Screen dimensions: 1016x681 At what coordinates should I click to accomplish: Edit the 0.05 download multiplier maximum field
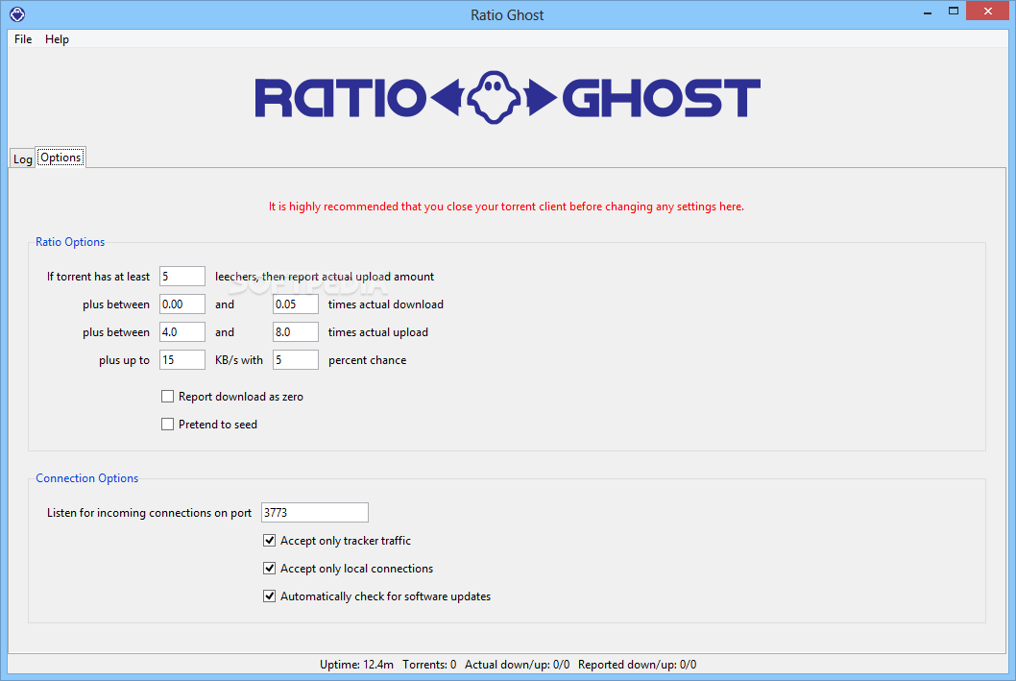click(x=296, y=304)
